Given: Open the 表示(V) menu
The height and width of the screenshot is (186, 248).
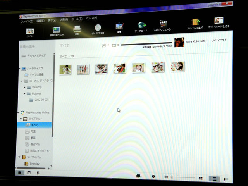Looking at the screenshot, I should 52,20.
